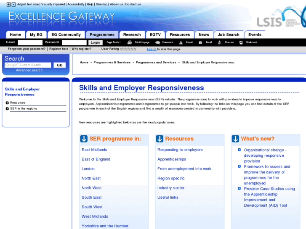
Task: Click bullet icon beside Organisational change item
Action: point(239,150)
